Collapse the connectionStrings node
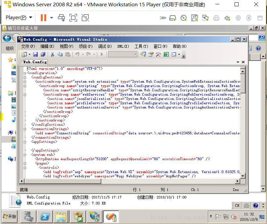 [x=25, y=129]
